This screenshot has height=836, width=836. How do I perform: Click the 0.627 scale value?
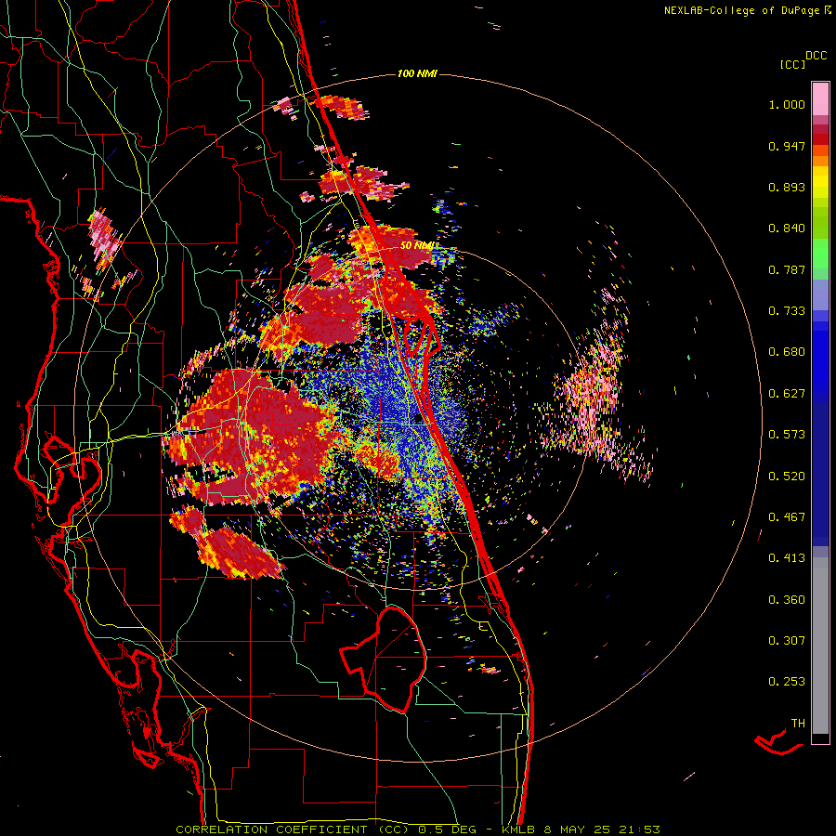pos(787,394)
